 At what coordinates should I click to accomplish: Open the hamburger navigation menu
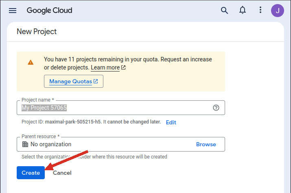(13, 11)
